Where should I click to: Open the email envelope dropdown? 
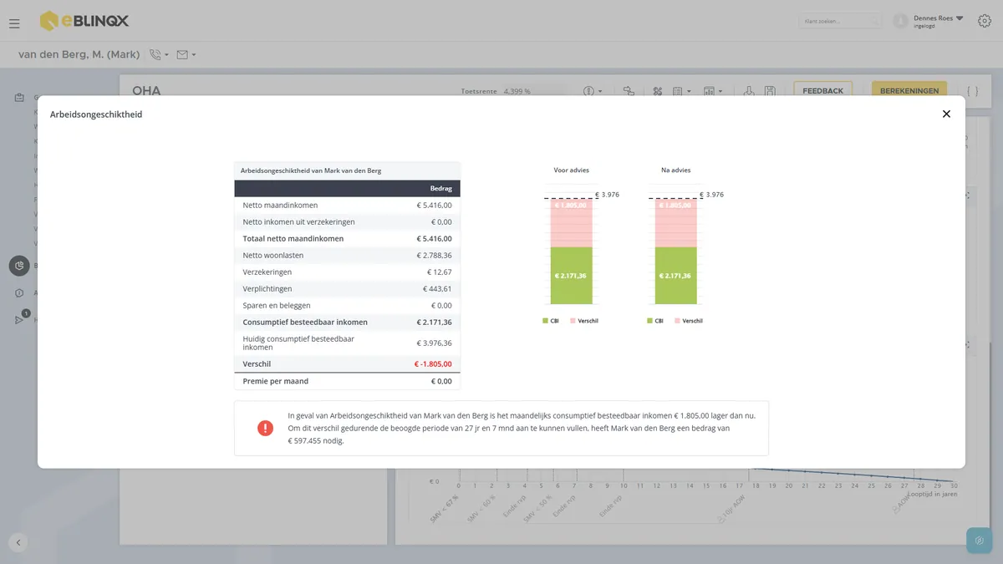[186, 54]
